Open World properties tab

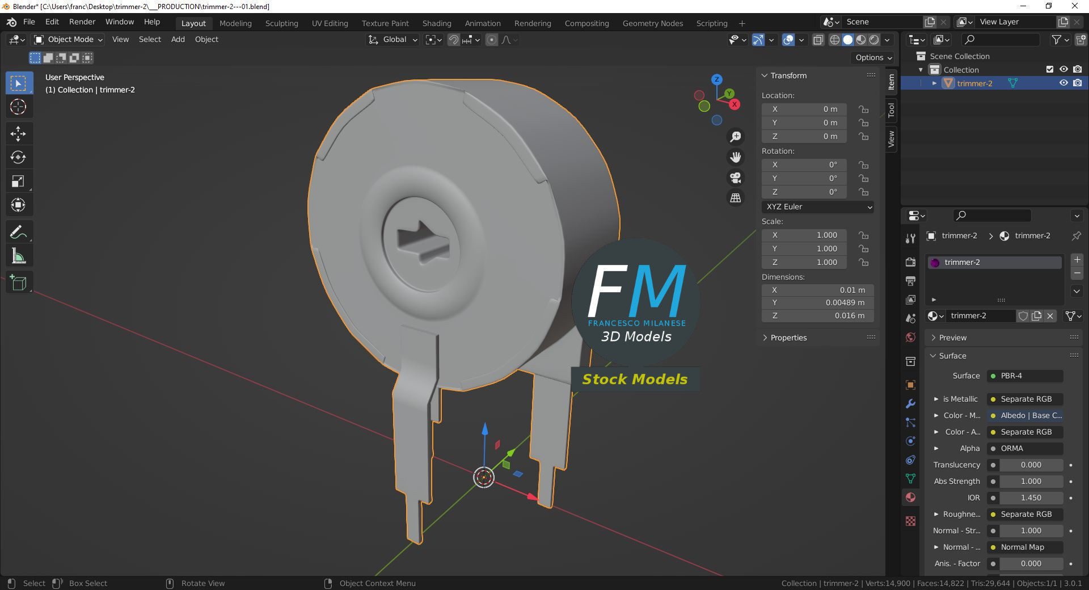coord(910,337)
